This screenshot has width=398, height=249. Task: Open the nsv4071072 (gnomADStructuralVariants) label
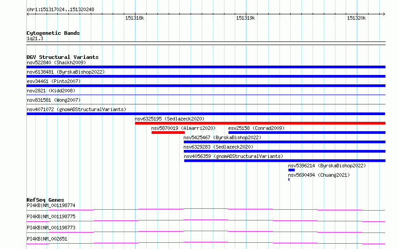pyautogui.click(x=76, y=109)
